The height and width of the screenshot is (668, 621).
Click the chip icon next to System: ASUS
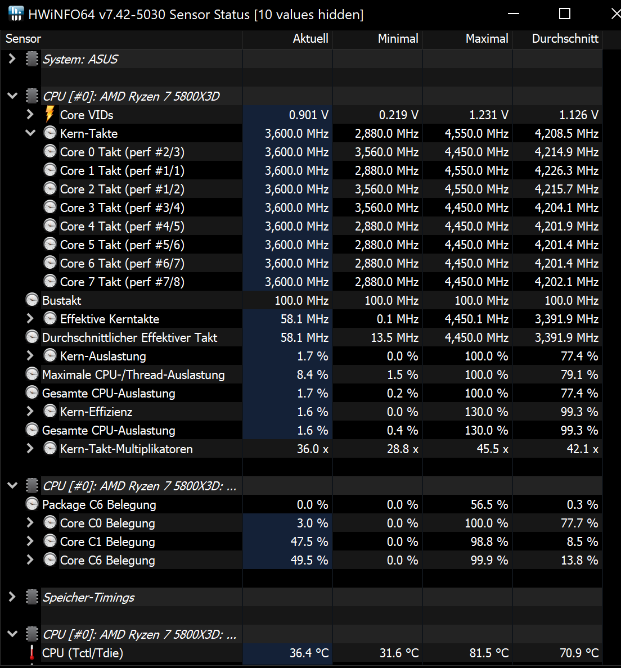click(x=32, y=59)
